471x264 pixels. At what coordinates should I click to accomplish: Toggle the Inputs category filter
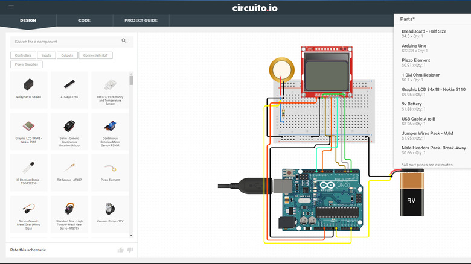click(x=45, y=55)
